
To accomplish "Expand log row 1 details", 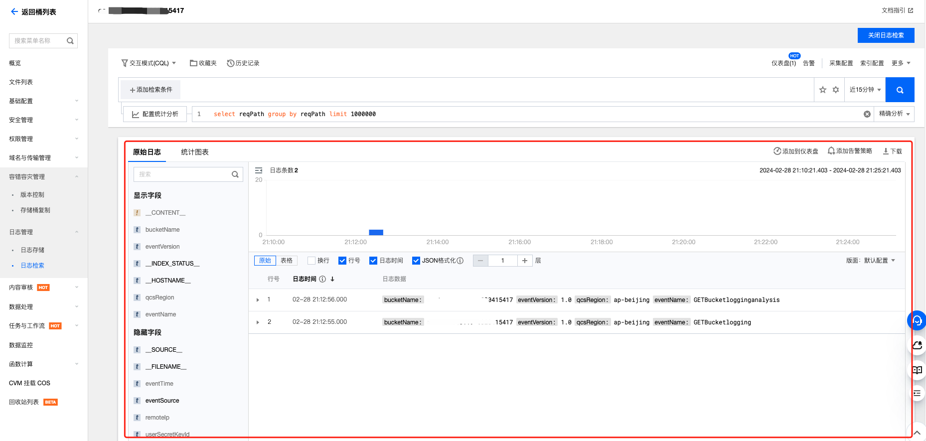I will click(258, 300).
